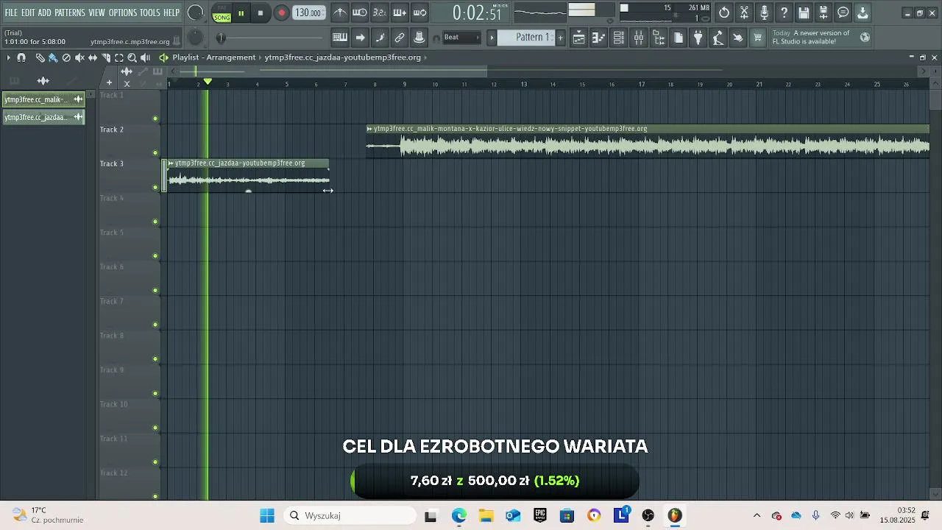Viewport: 942px width, 530px height.
Task: Toggle step editing mode icon
Action: pyautogui.click(x=380, y=38)
